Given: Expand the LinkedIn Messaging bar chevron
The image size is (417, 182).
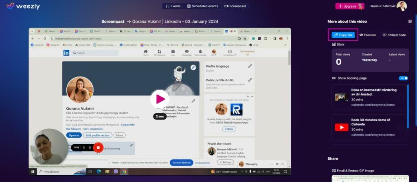Looking at the screenshot, I should [x=283, y=164].
